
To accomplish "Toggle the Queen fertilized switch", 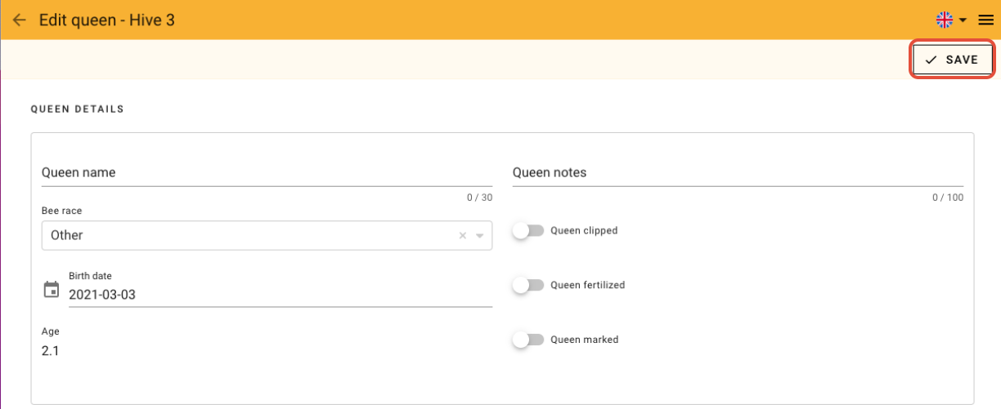I will click(528, 285).
